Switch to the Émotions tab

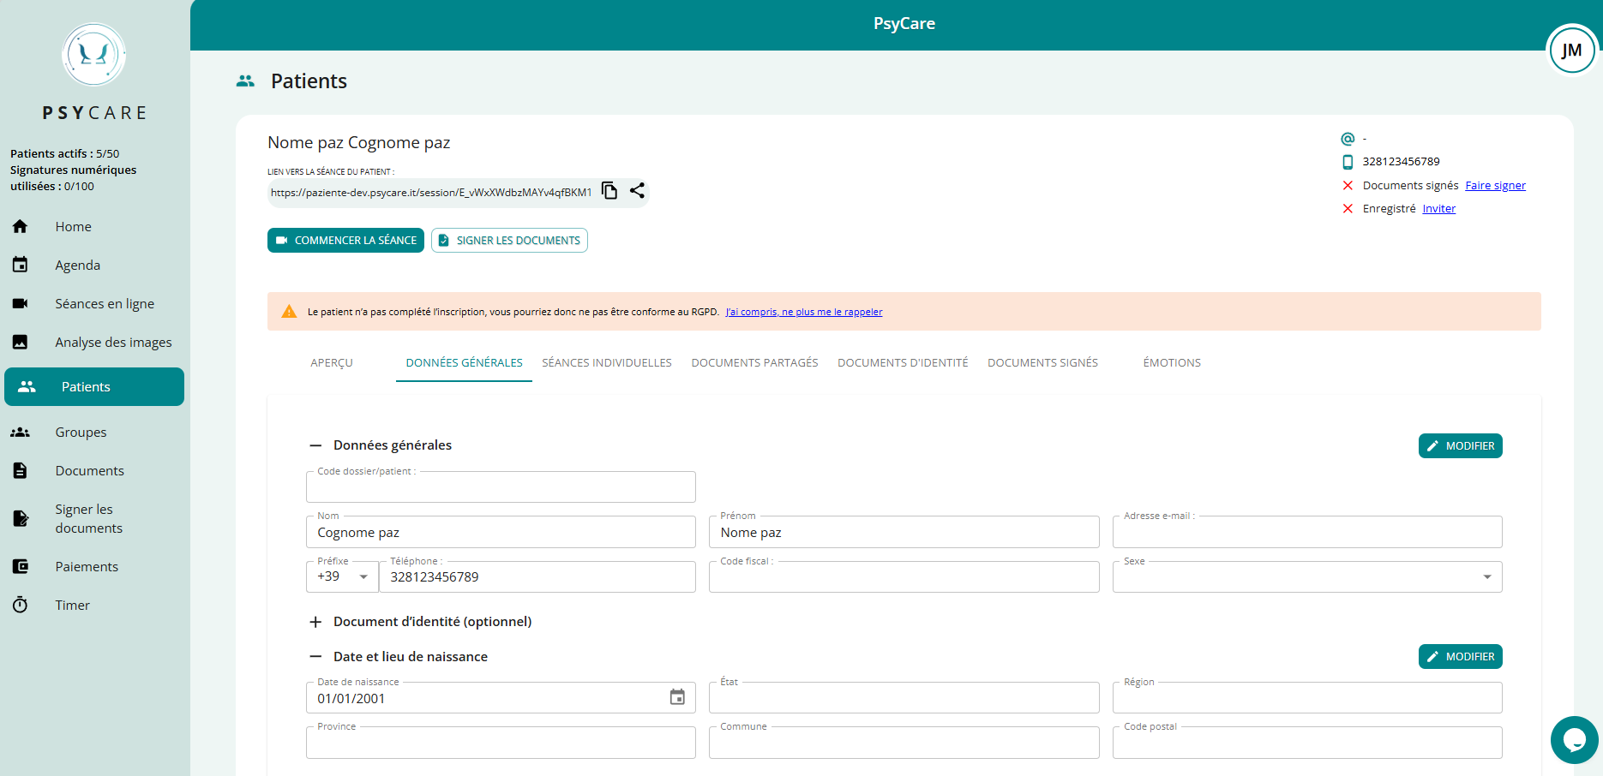(x=1172, y=363)
